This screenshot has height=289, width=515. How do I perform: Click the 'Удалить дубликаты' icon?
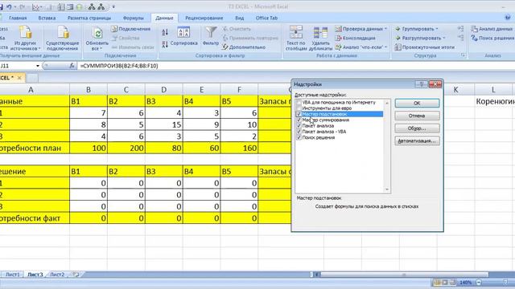[x=320, y=33]
